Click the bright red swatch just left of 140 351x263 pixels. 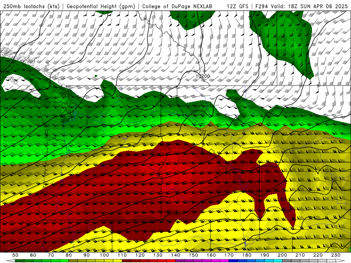[171, 261]
